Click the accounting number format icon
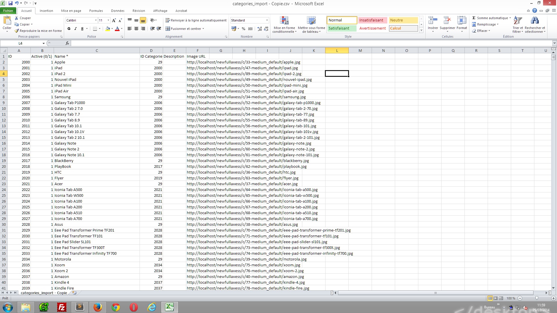The width and height of the screenshot is (557, 313). (x=234, y=29)
